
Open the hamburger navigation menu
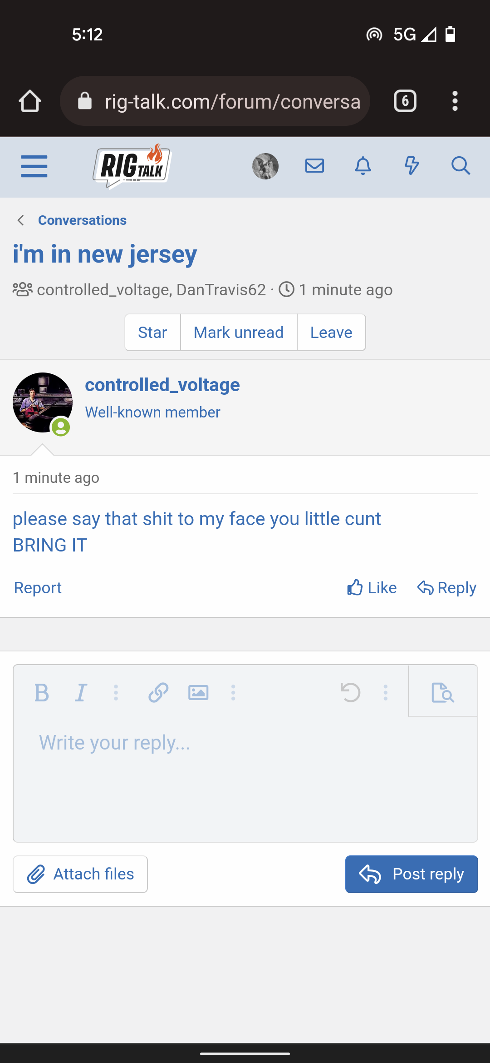[34, 166]
